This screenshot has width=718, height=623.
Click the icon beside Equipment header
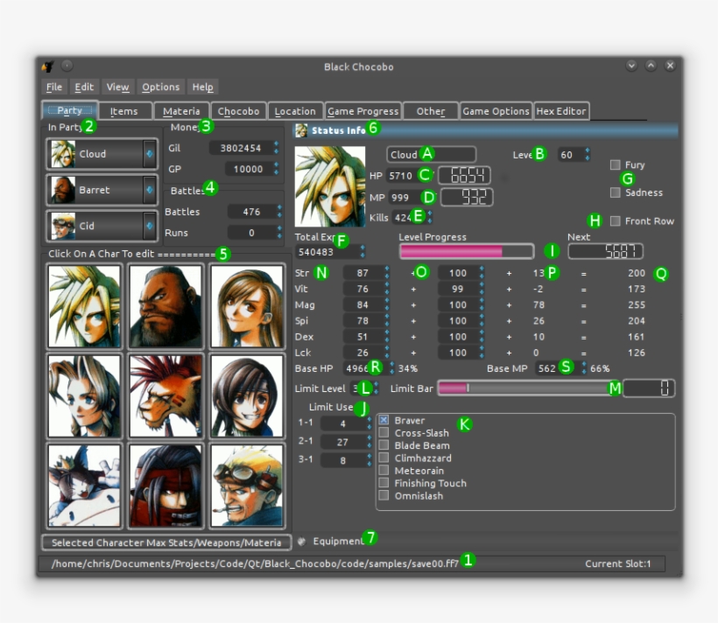(301, 541)
